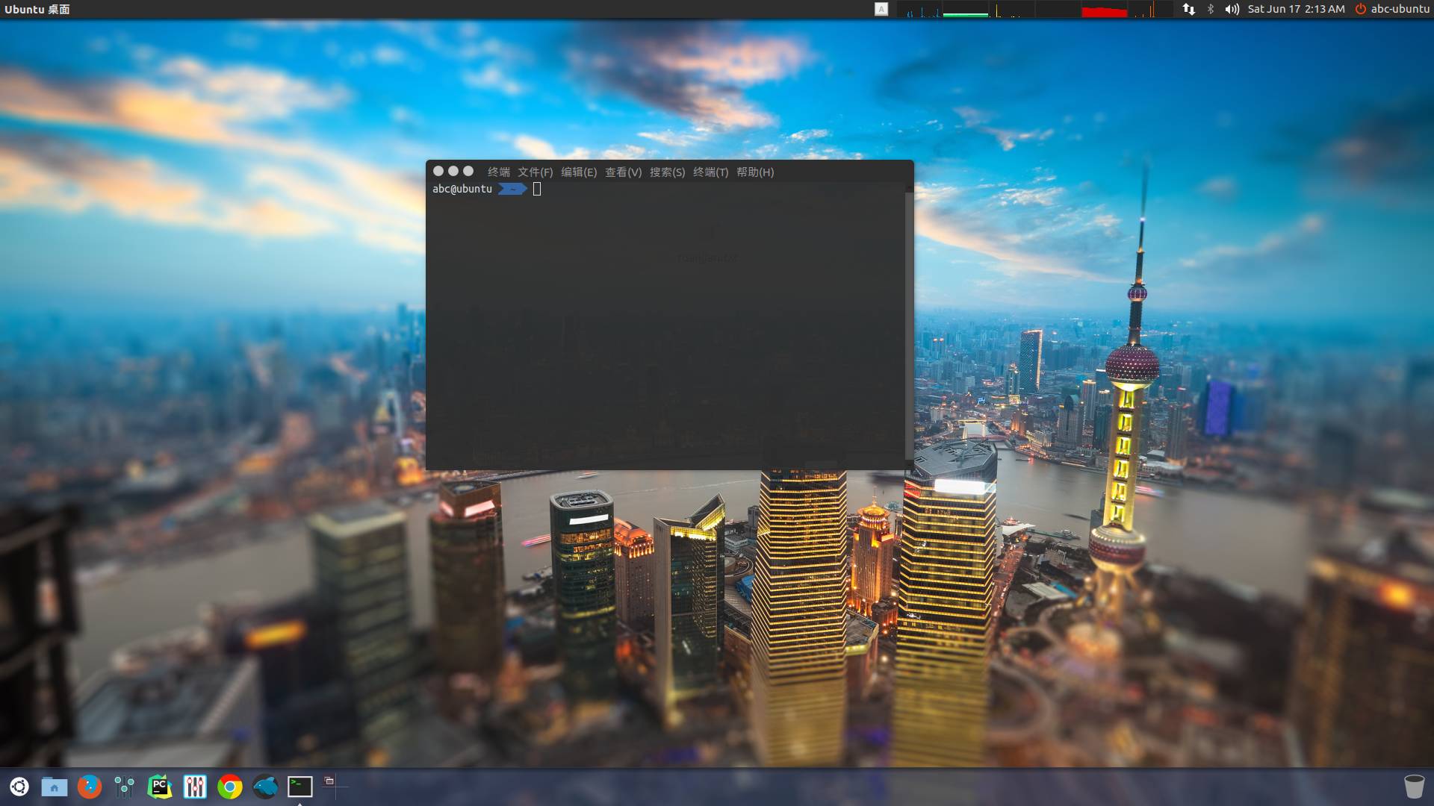
Task: Open the date and time calendar
Action: (1296, 9)
